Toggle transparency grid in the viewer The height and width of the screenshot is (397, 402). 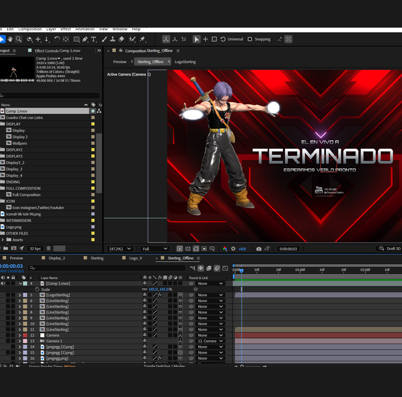[188, 249]
